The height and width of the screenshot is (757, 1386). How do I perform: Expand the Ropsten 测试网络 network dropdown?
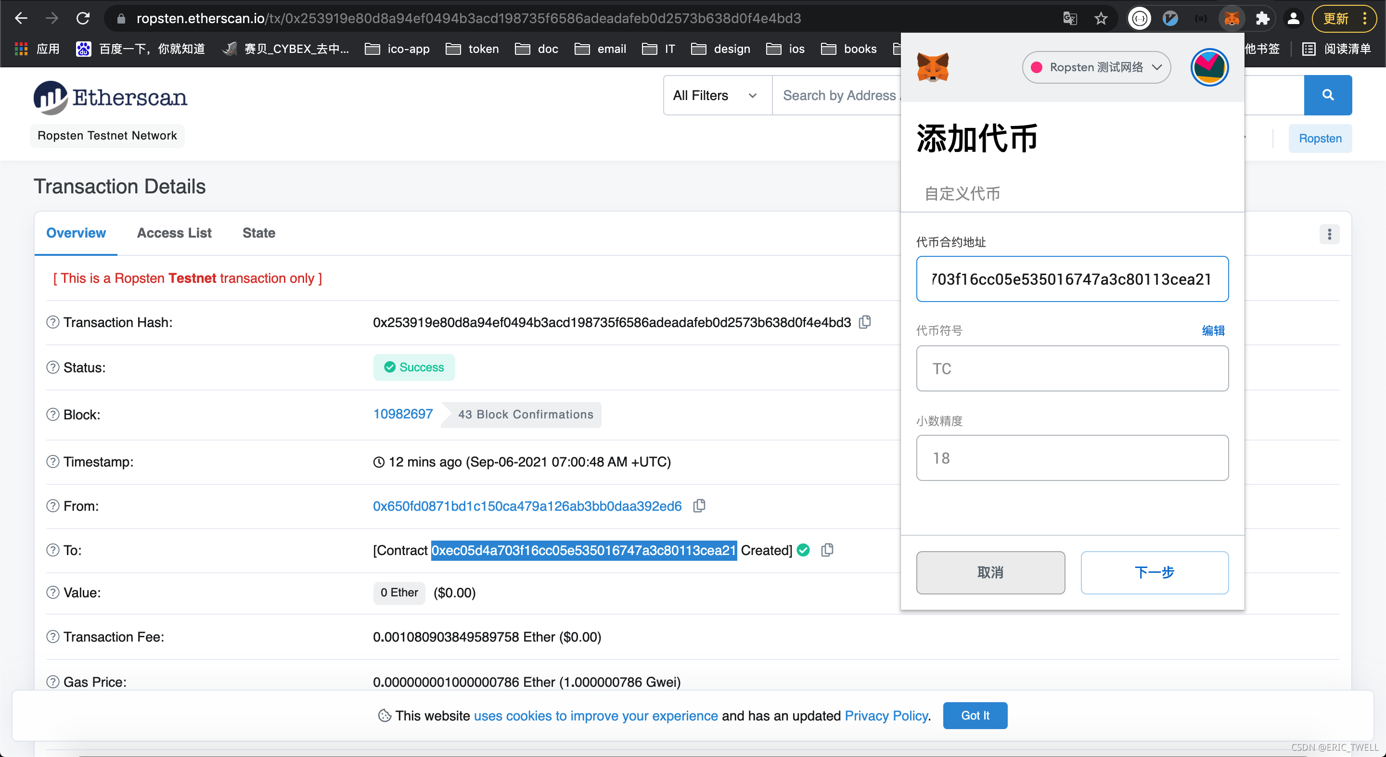click(x=1096, y=67)
